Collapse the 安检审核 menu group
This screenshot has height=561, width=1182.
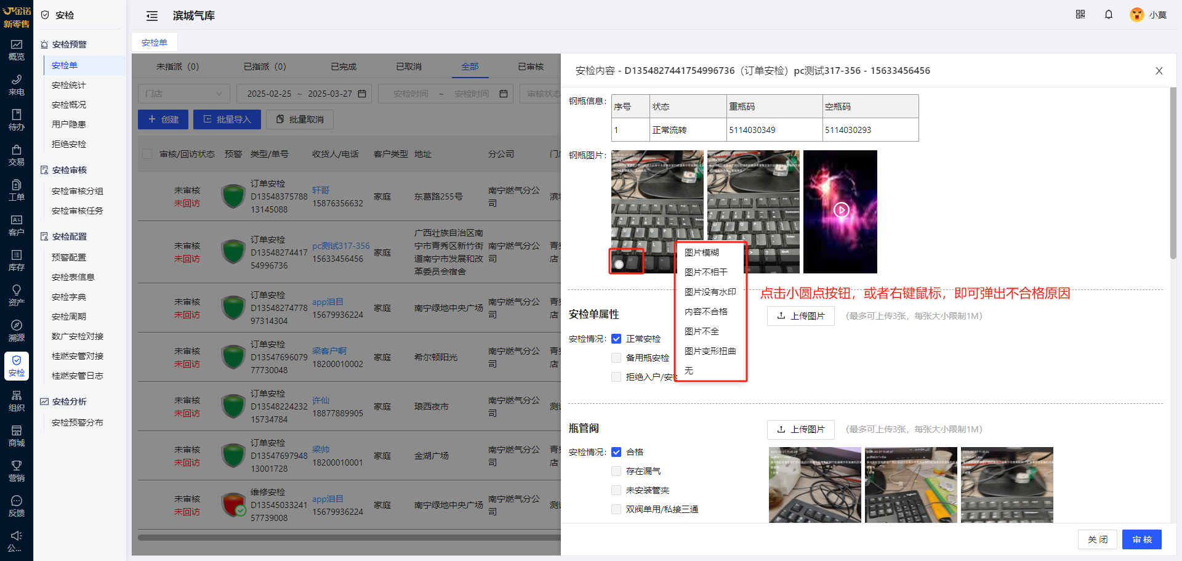(69, 170)
